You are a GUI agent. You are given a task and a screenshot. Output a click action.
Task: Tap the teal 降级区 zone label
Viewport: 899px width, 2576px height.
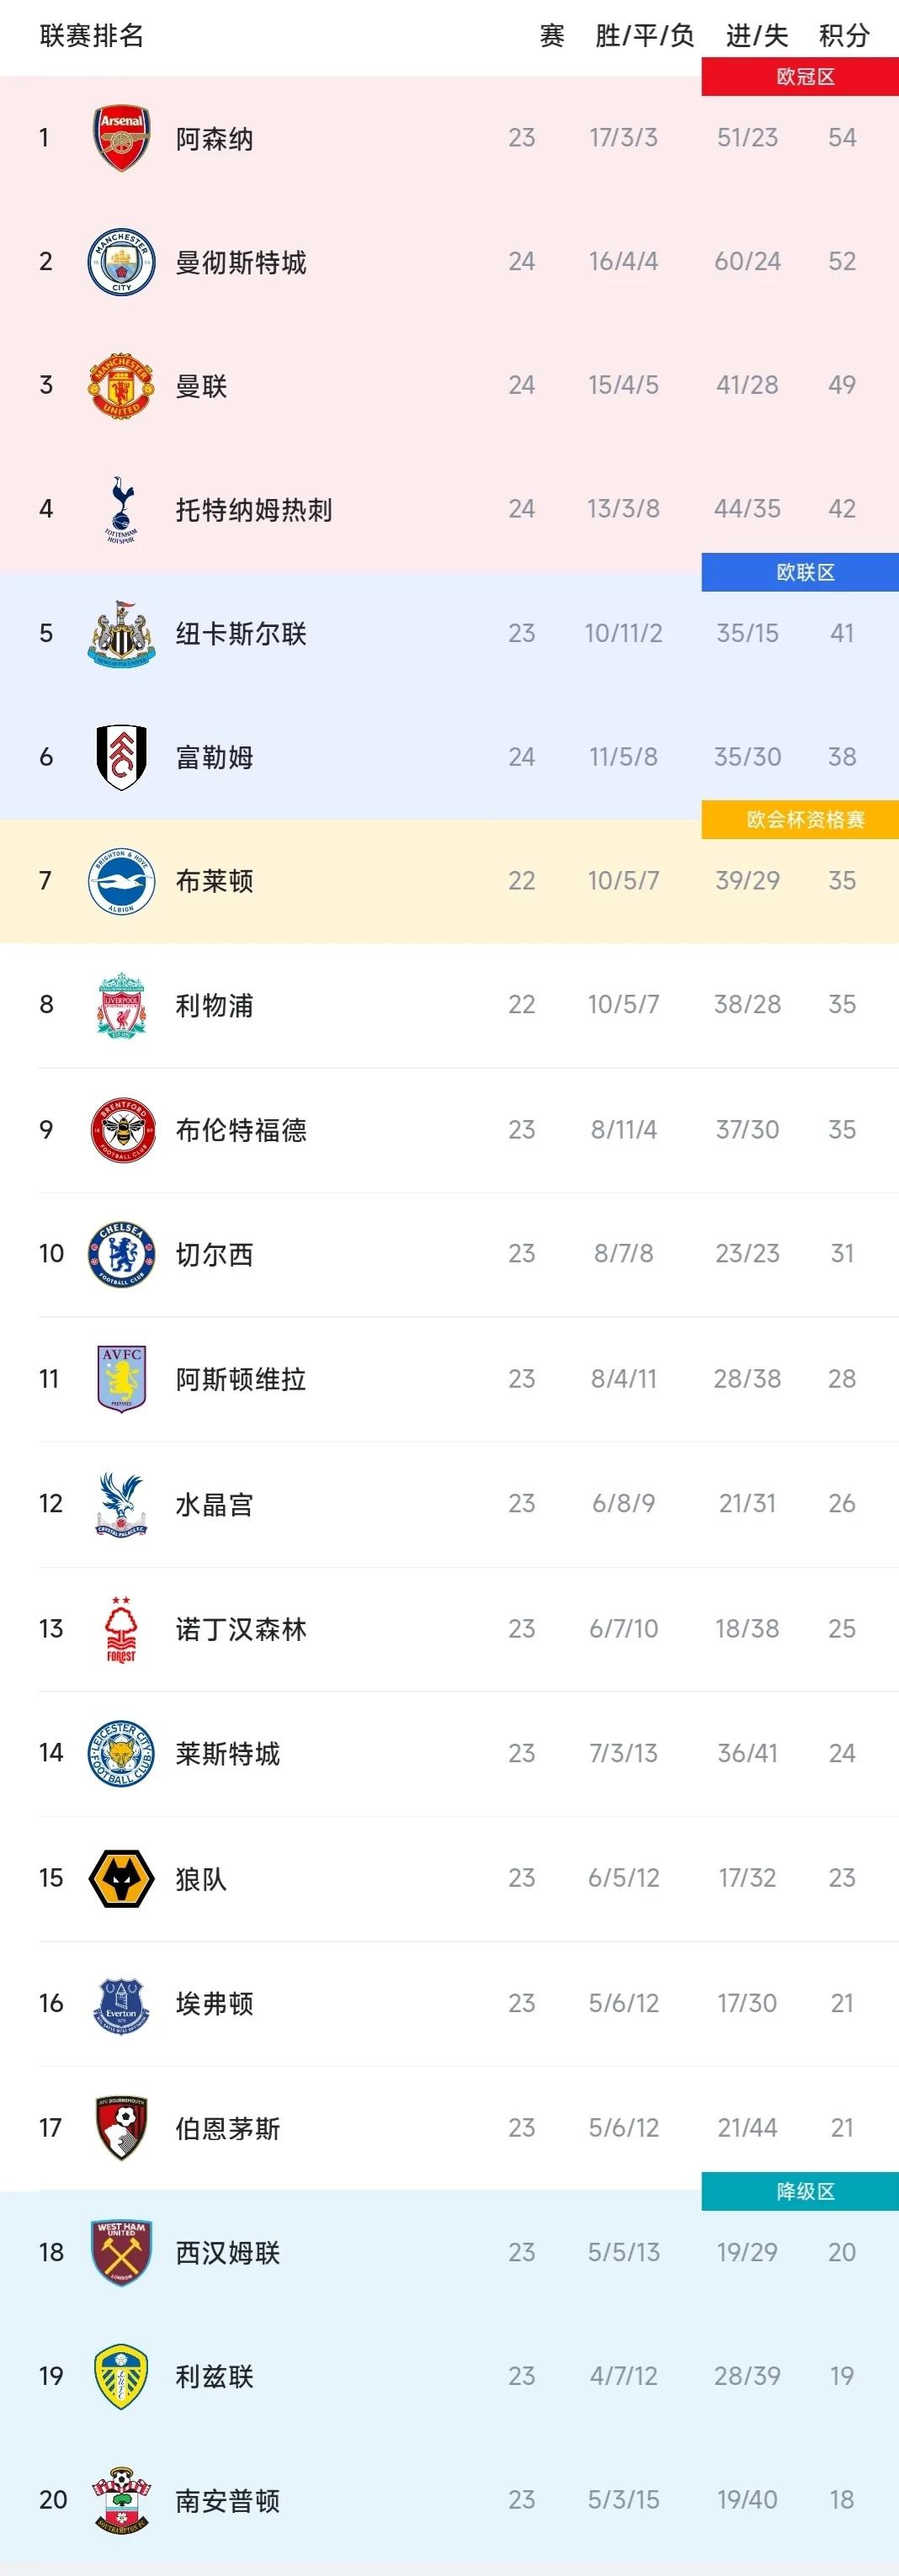click(804, 2191)
